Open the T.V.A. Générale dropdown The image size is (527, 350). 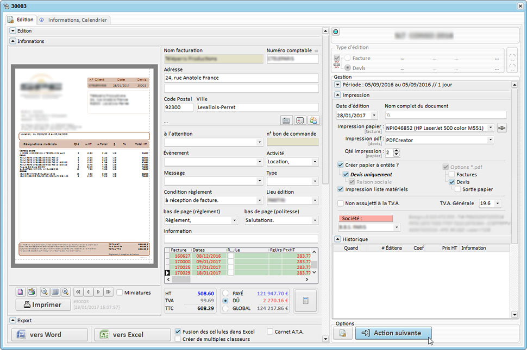(x=498, y=203)
